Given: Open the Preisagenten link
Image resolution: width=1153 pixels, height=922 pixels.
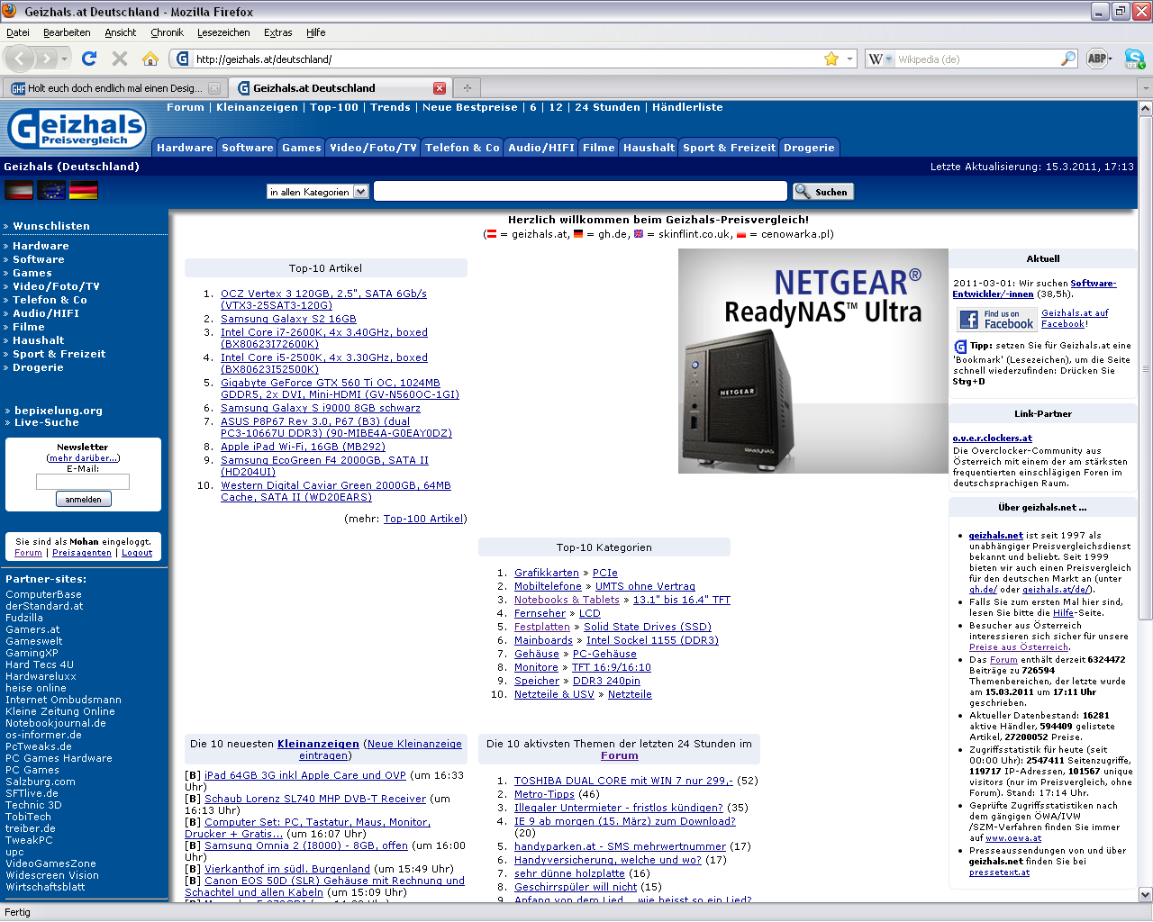Looking at the screenshot, I should point(82,553).
